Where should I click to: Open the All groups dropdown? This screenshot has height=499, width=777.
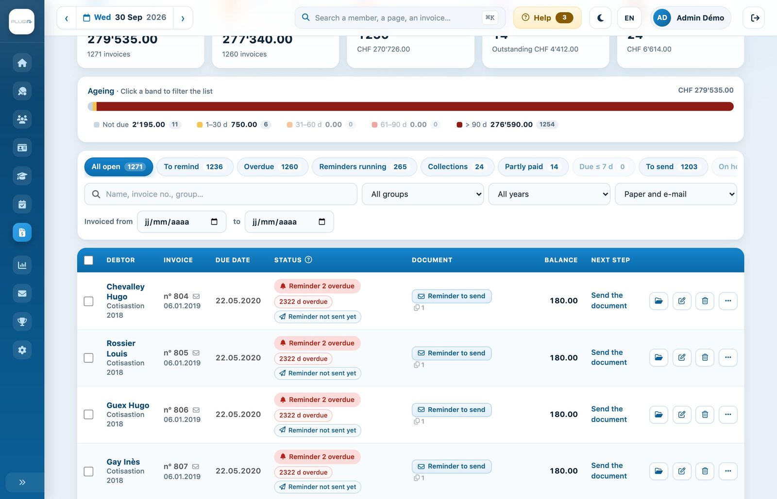pyautogui.click(x=422, y=194)
